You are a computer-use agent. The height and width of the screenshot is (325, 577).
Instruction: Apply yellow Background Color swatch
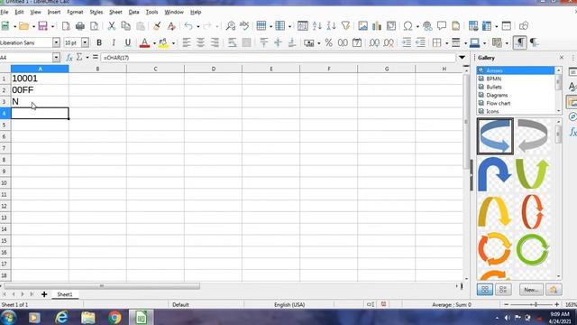click(x=164, y=42)
